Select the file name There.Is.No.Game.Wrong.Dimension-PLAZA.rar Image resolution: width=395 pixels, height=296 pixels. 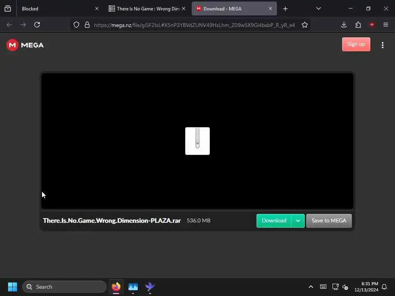[x=112, y=221]
